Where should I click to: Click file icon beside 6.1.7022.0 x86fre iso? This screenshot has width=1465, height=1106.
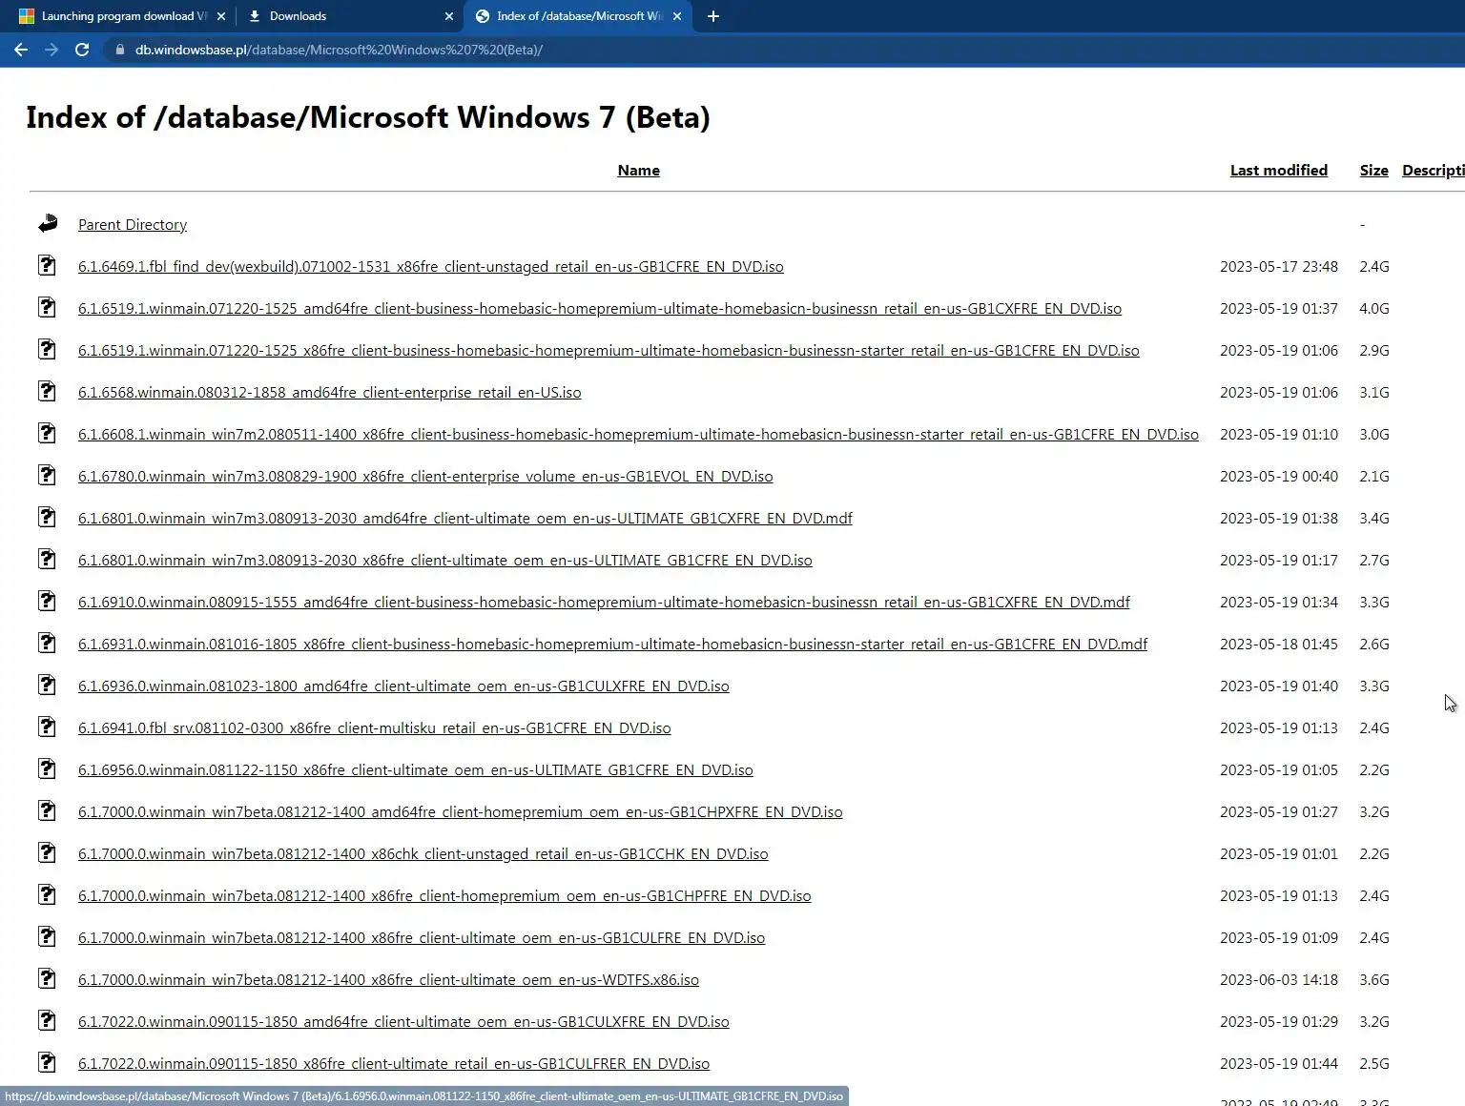click(x=47, y=1062)
